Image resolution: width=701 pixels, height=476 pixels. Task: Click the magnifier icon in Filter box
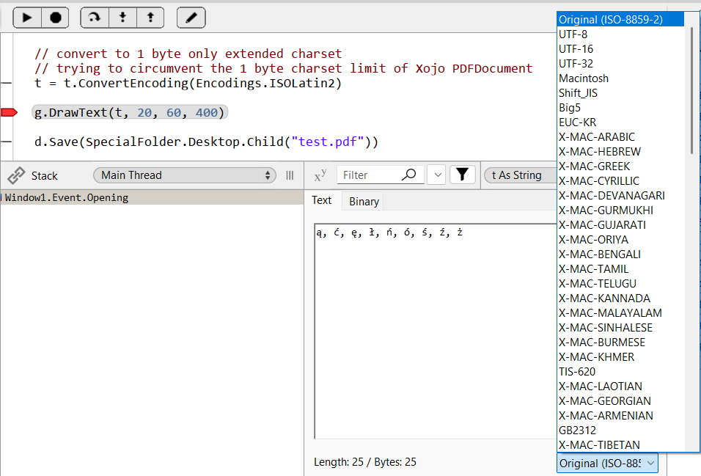point(408,175)
